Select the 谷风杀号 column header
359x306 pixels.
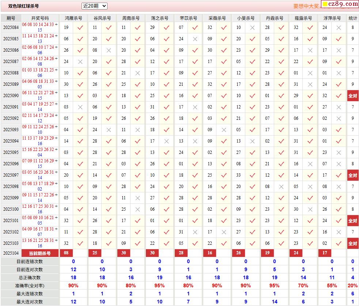102,18
